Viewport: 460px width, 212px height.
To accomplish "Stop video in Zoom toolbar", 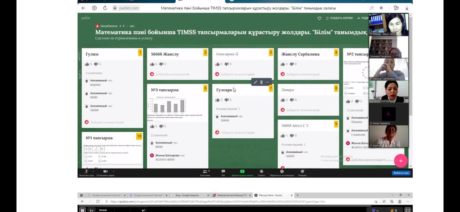I will (x=105, y=173).
